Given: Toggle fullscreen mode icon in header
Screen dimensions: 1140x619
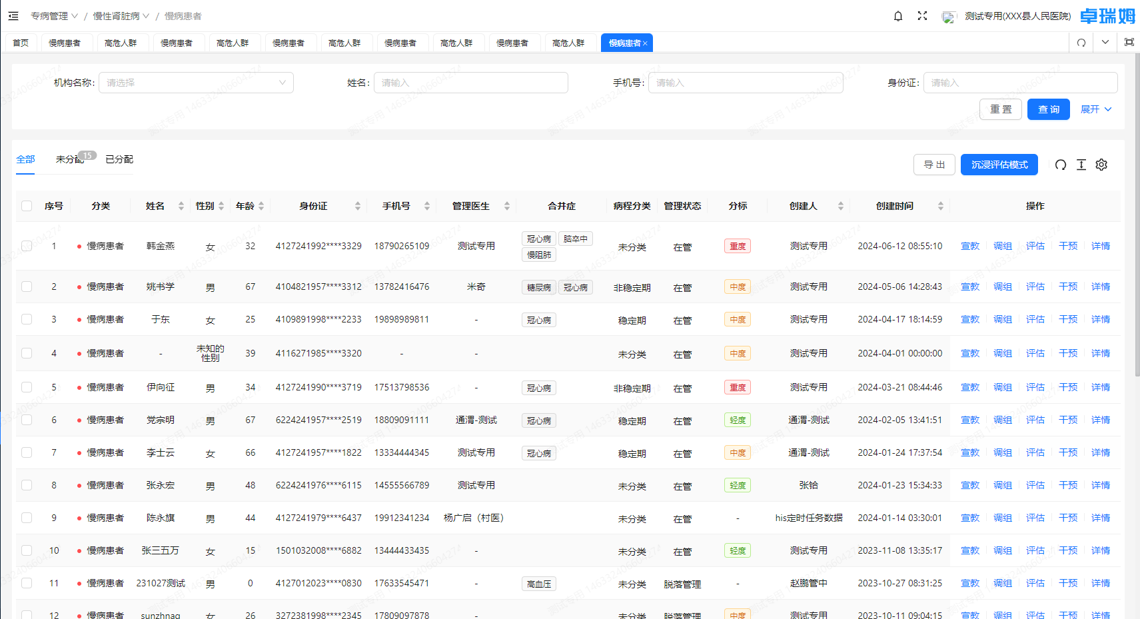Looking at the screenshot, I should click(922, 16).
